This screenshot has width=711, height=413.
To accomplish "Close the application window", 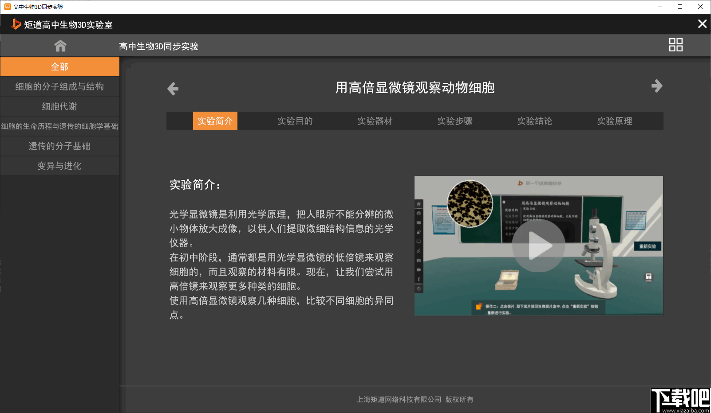I will tap(700, 7).
